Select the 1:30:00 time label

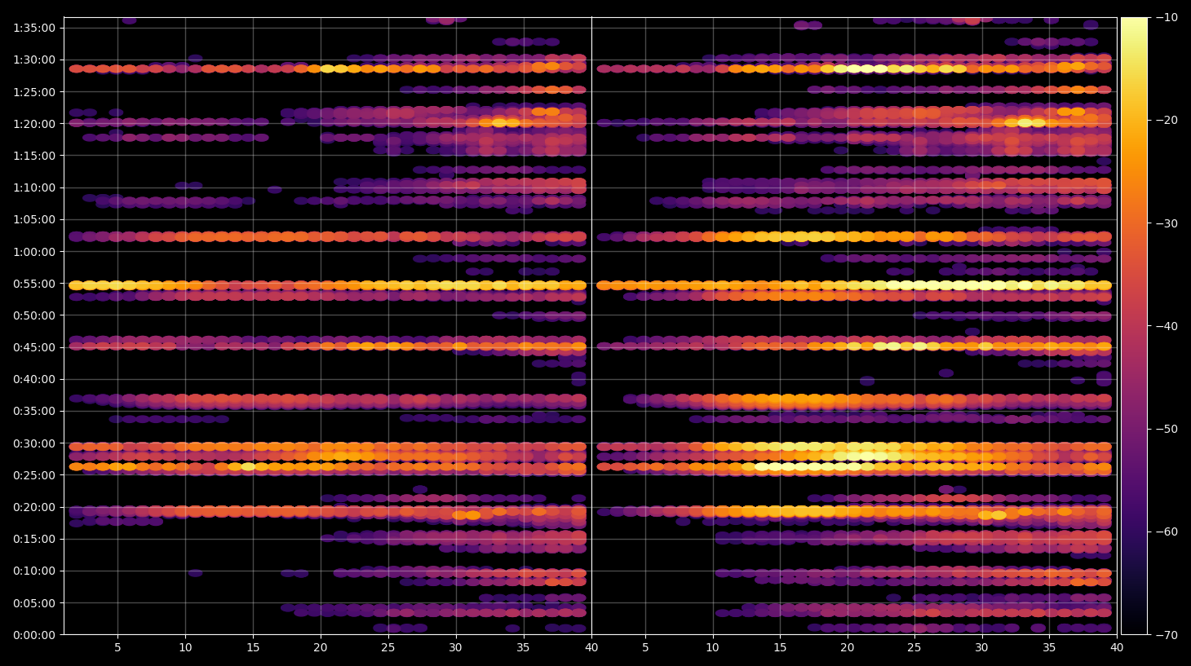34,60
